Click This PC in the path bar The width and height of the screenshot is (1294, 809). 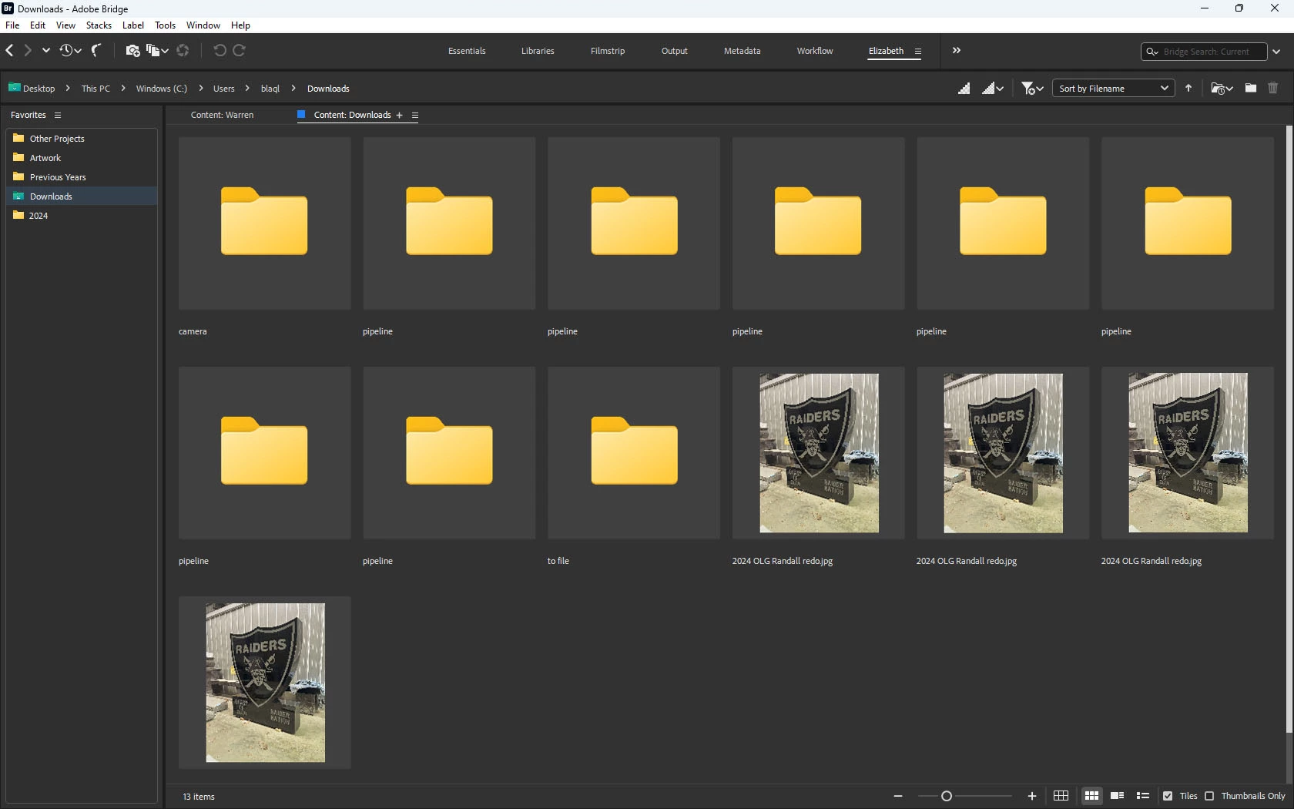(96, 89)
